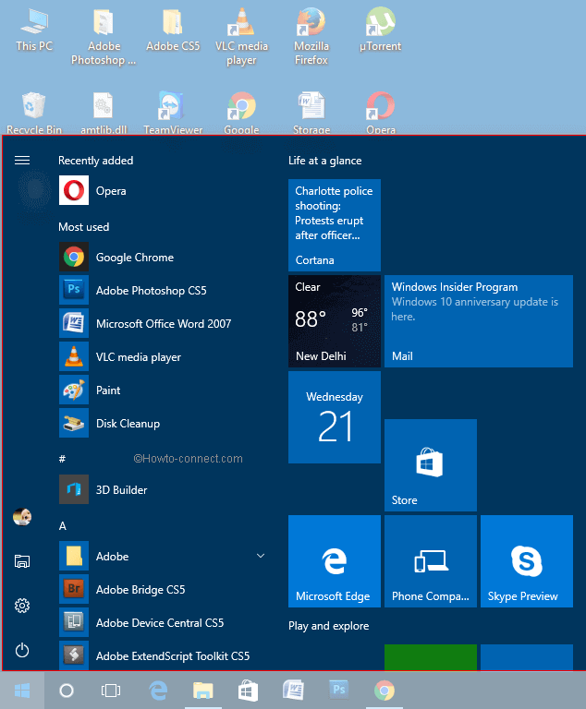Select Opera desktop shortcut

pos(381,113)
